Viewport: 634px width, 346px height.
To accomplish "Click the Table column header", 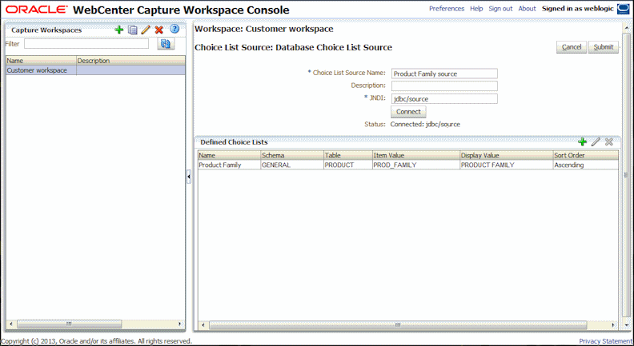I will pyautogui.click(x=347, y=156).
